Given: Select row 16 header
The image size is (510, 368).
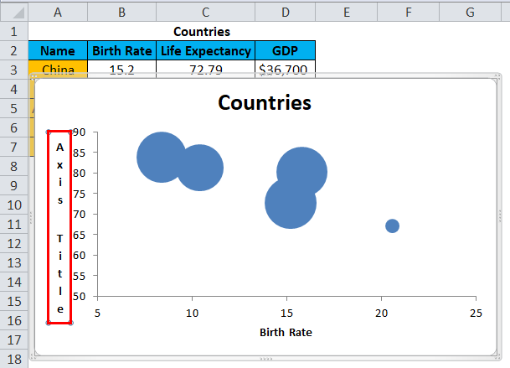Looking at the screenshot, I should pyautogui.click(x=14, y=321).
